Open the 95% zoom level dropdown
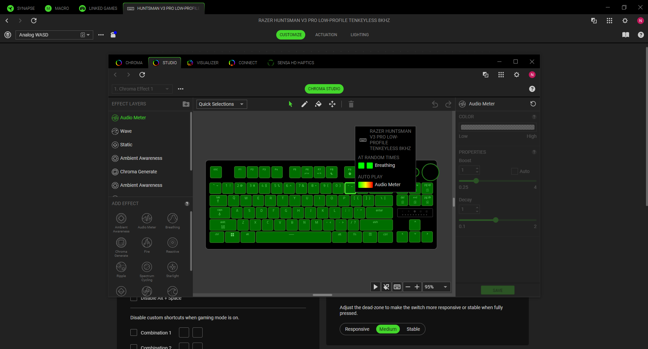 [x=436, y=287]
